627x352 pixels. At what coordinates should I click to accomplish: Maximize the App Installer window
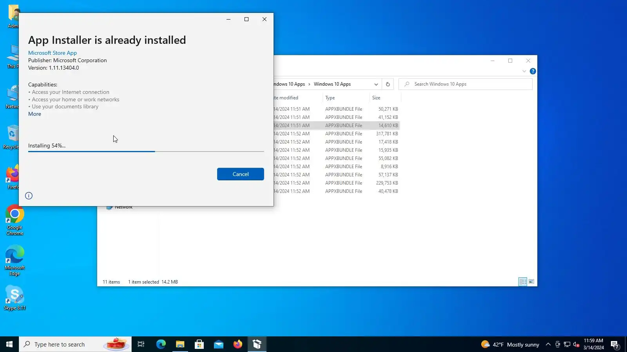(x=246, y=19)
